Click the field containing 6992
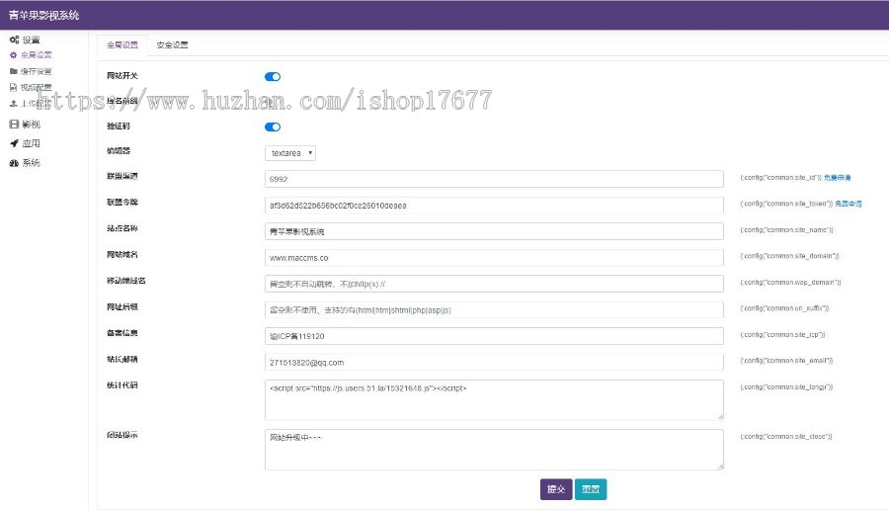This screenshot has width=889, height=510. [x=494, y=179]
